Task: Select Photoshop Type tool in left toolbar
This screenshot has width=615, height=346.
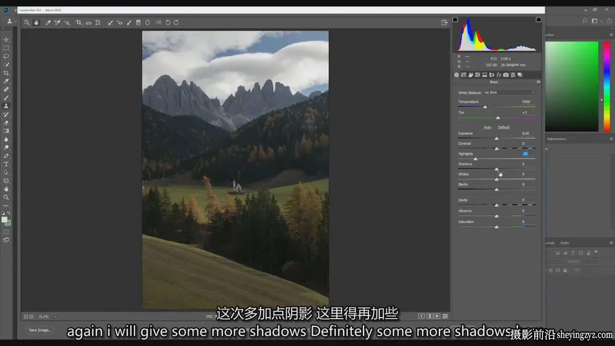Action: pos(6,164)
